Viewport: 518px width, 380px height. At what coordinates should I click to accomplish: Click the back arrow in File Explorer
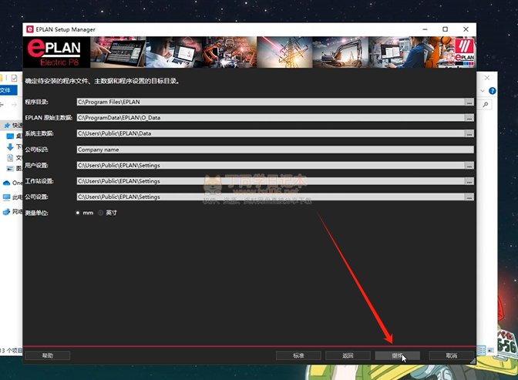click(x=2, y=105)
